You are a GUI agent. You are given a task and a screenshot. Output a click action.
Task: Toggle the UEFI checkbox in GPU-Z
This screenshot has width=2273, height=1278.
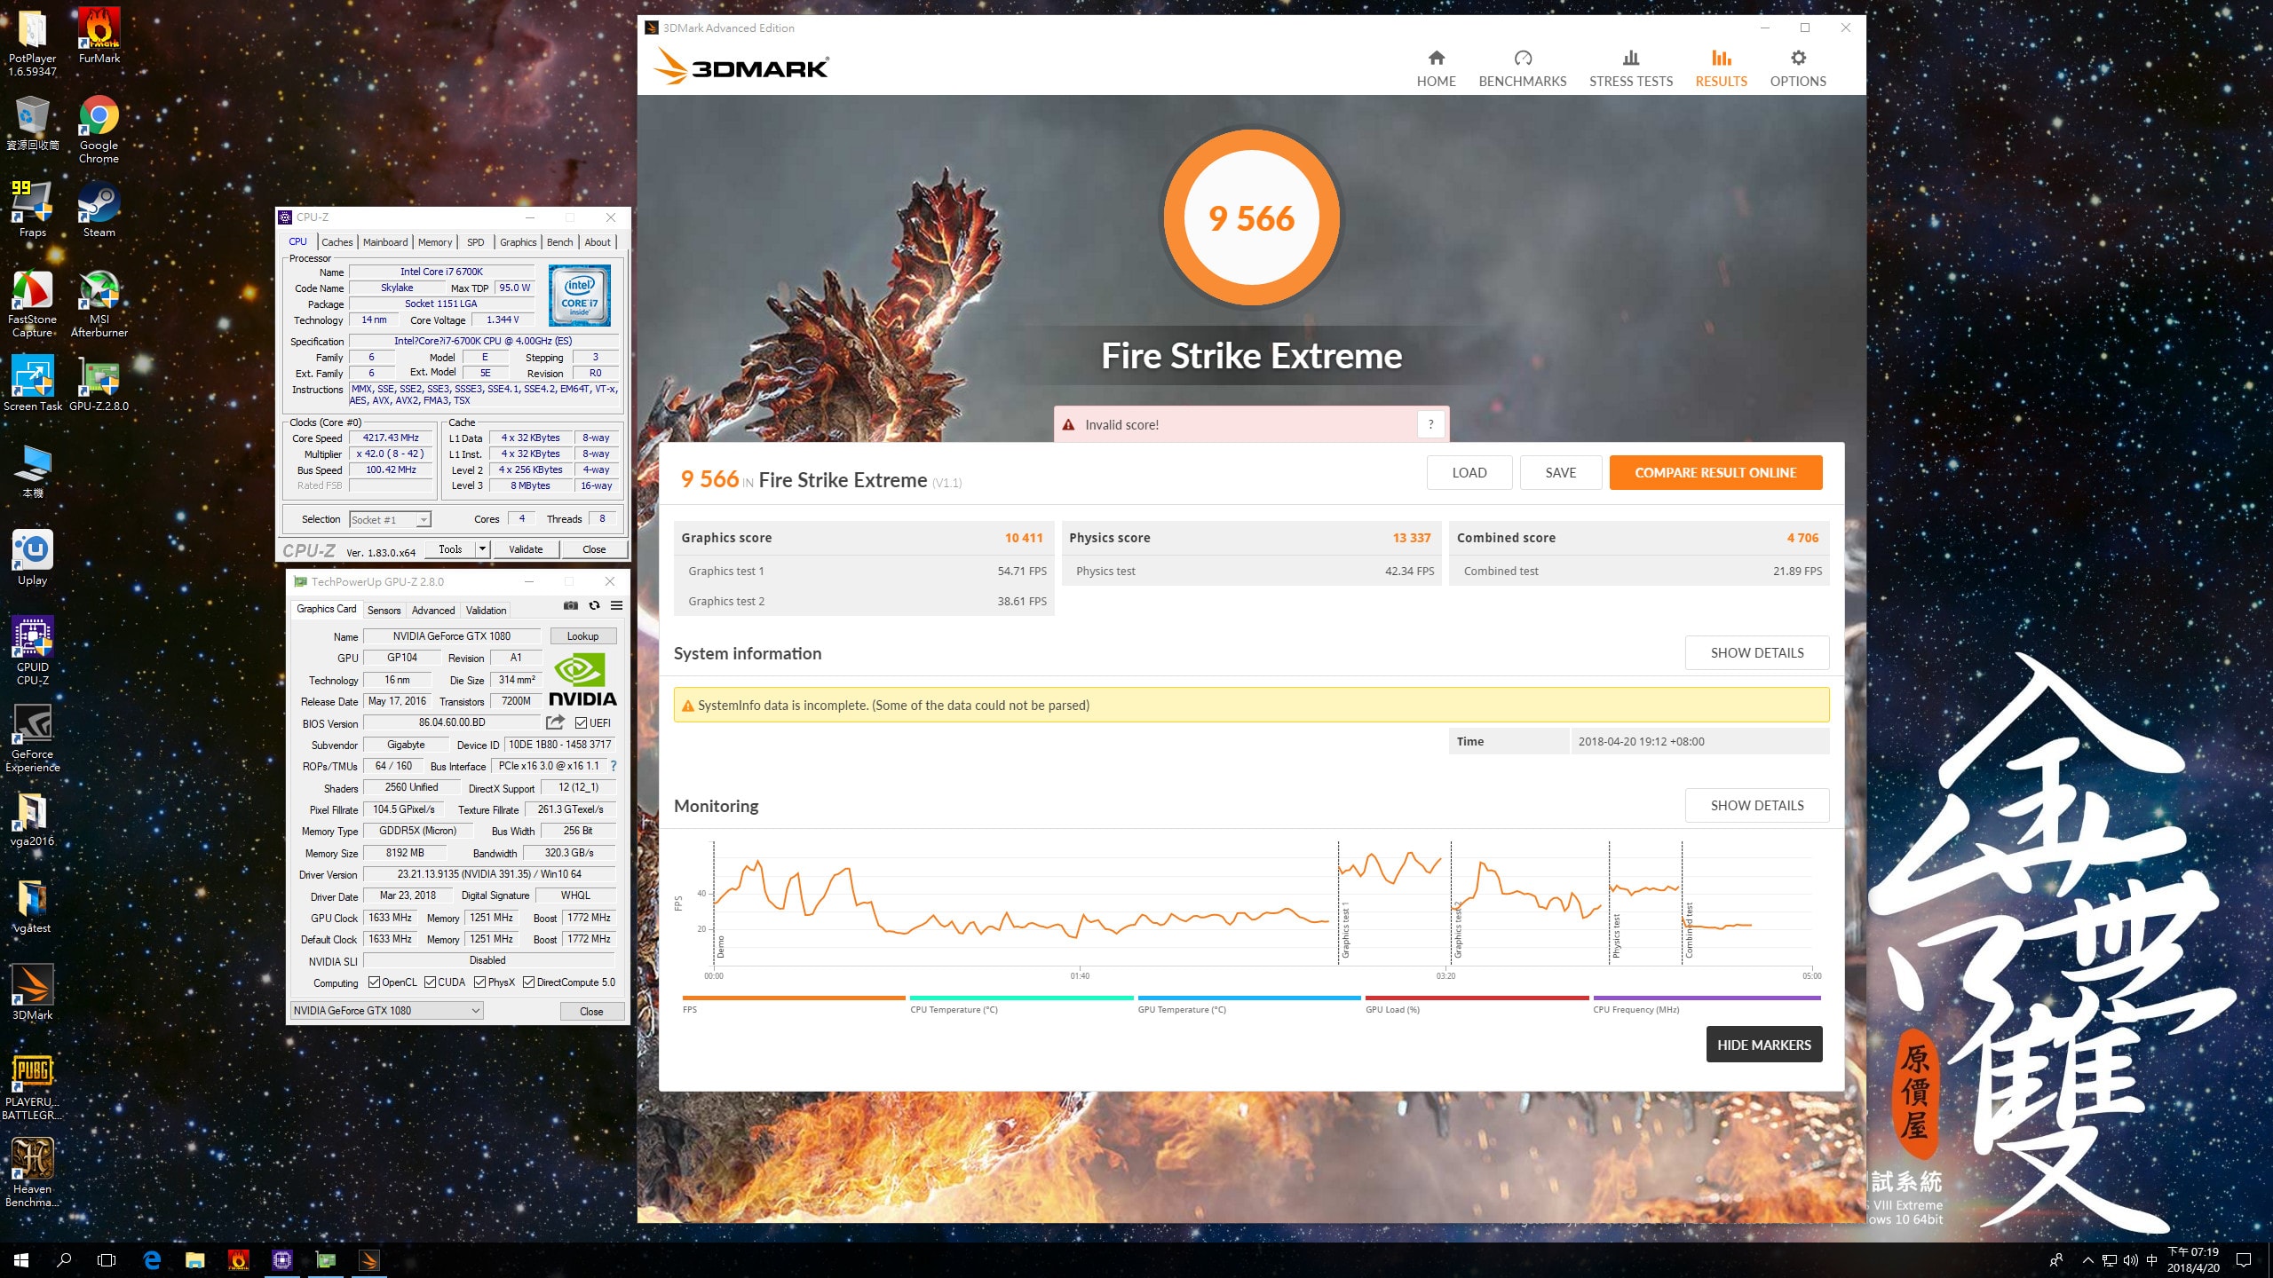(581, 723)
